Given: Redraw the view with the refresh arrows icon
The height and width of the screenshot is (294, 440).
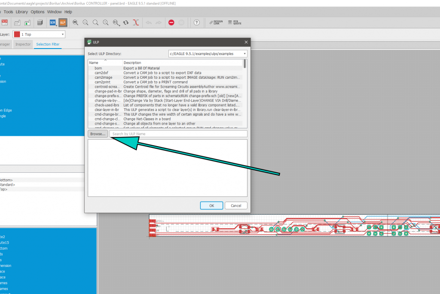Looking at the screenshot, I should click(125, 22).
